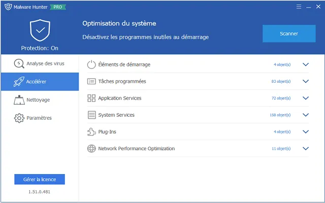Click the 158 objet(s) count

280,115
